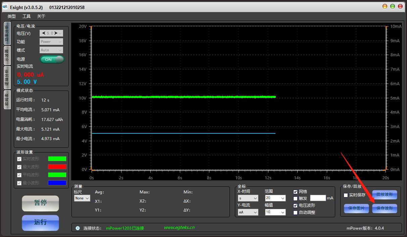
Task: Open the 范围 range dropdown
Action: [x=275, y=198]
